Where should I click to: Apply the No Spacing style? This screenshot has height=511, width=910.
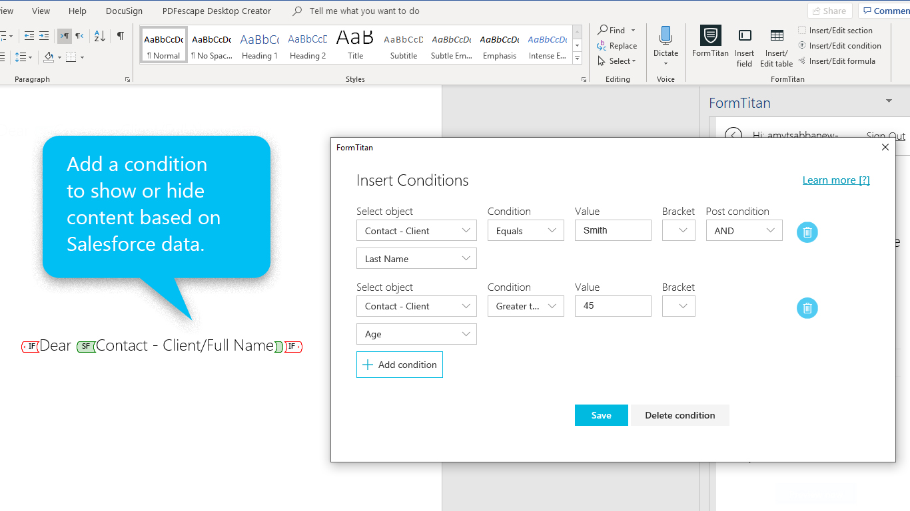211,45
